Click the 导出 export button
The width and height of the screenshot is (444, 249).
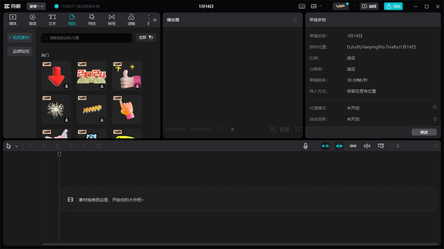tap(393, 6)
